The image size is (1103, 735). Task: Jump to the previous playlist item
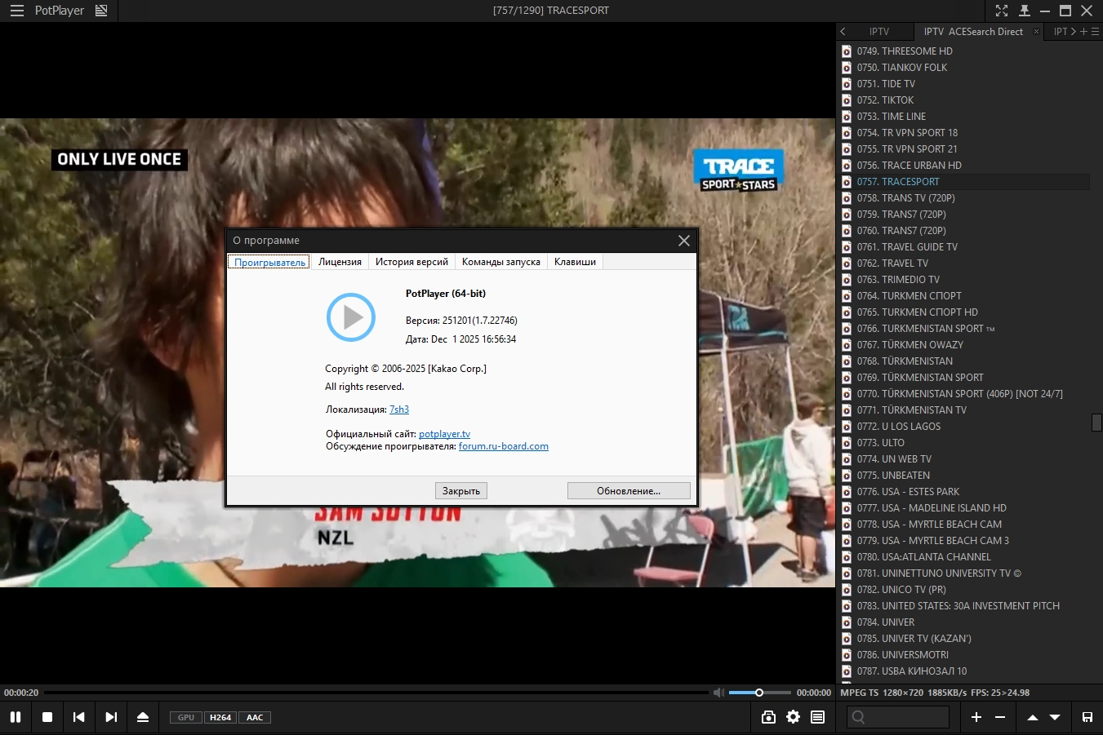tap(78, 717)
